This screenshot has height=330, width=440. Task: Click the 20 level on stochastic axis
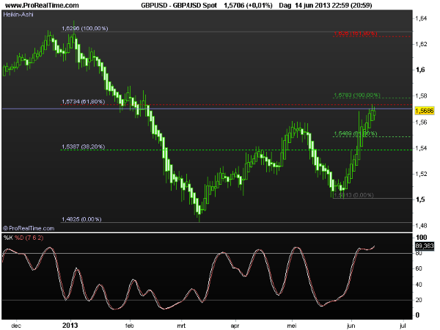419,300
